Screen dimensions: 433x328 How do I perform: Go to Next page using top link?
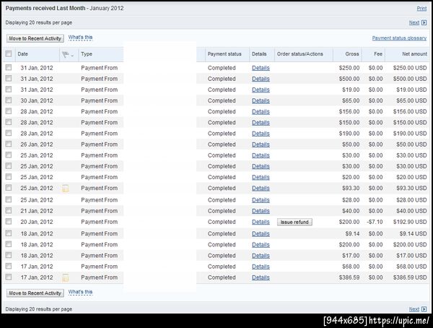click(x=414, y=22)
